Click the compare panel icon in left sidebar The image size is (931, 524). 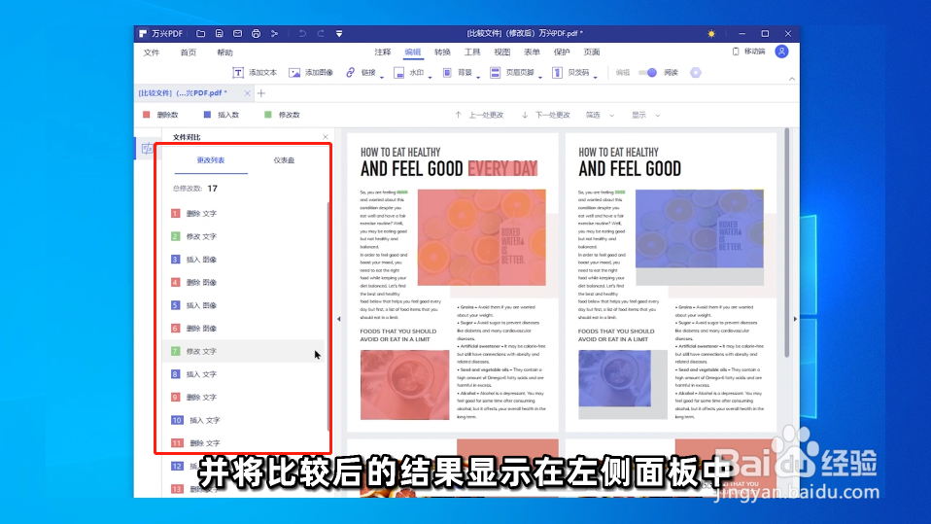147,149
